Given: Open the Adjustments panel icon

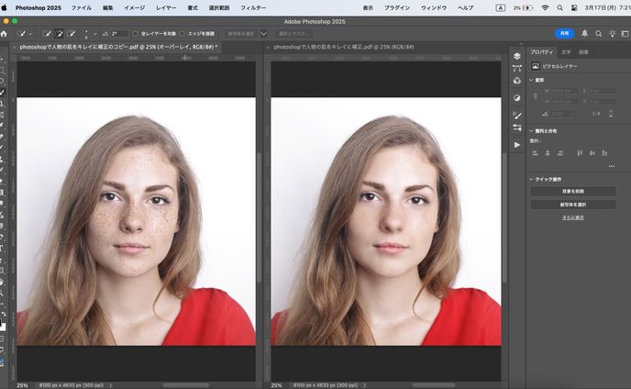Looking at the screenshot, I should click(x=516, y=97).
